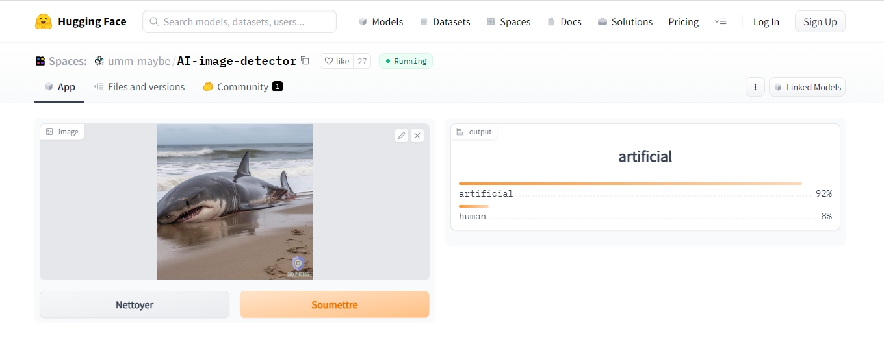This screenshot has width=884, height=362.
Task: View the 27 likes count
Action: (x=362, y=61)
